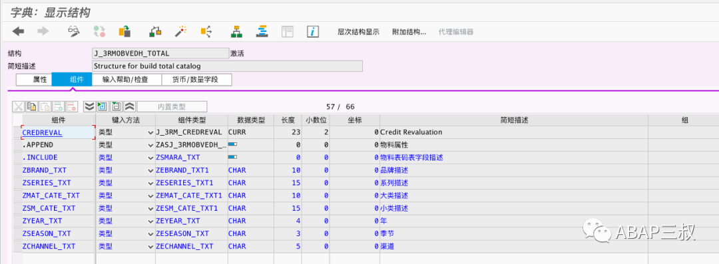Select the ZMAT_CATE_TXT component cell

pyautogui.click(x=58, y=196)
